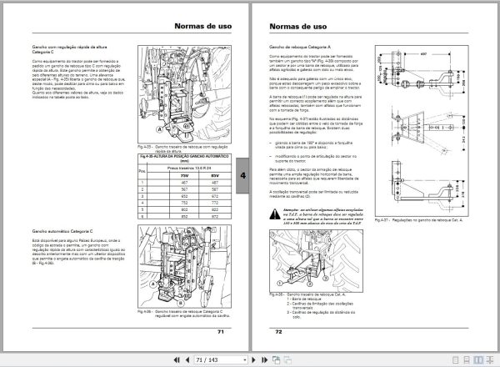Click the 'Normas de uso' heading on page 72
The height and width of the screenshot is (367, 500).
[x=298, y=27]
